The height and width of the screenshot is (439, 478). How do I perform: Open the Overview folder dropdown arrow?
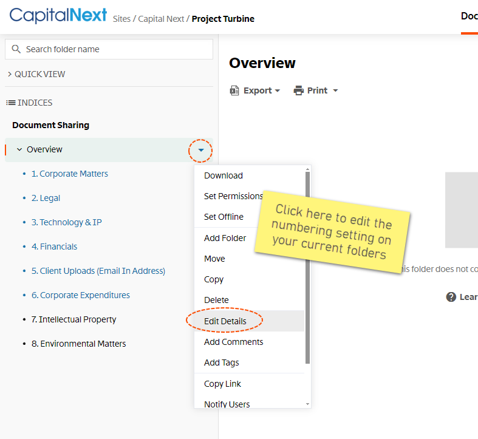coord(200,150)
